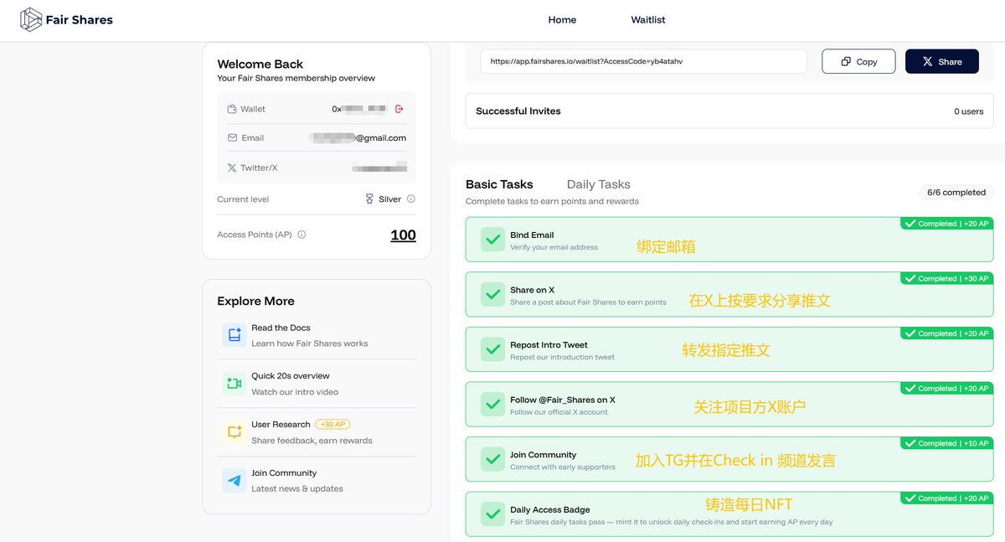Open the Waitlist navigation item
The height and width of the screenshot is (542, 1005).
648,20
